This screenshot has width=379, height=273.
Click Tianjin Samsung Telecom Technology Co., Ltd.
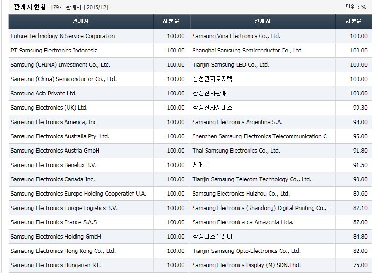click(x=251, y=179)
